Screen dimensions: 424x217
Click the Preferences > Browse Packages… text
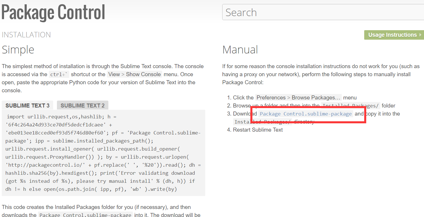pyautogui.click(x=298, y=98)
